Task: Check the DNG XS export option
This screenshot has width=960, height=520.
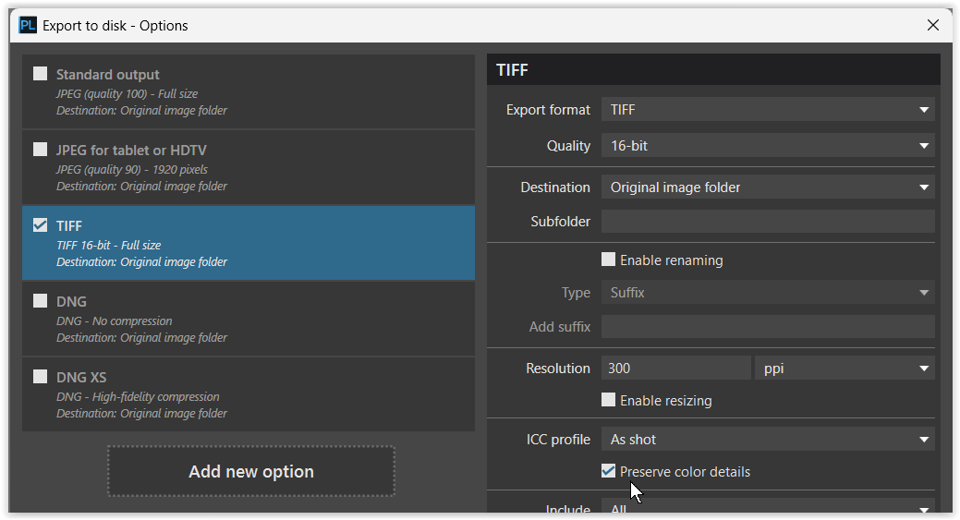Action: coord(41,376)
